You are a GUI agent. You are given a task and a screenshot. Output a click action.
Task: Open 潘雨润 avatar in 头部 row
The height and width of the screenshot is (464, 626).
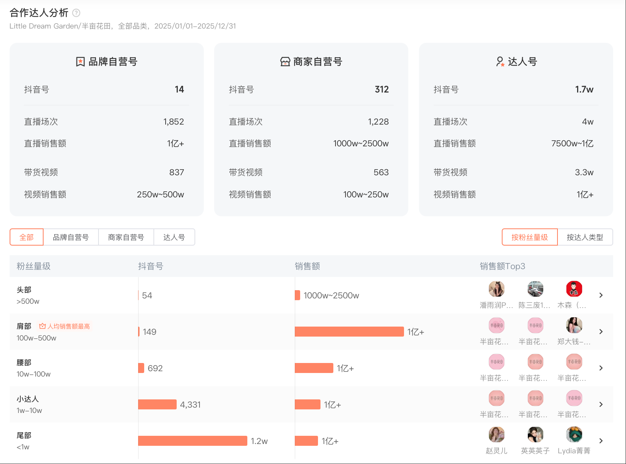coord(496,289)
